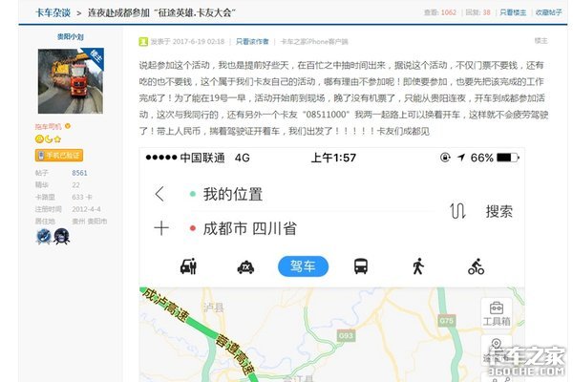Click 只看楼主 in the top right header
573x382 pixels.
[513, 12]
